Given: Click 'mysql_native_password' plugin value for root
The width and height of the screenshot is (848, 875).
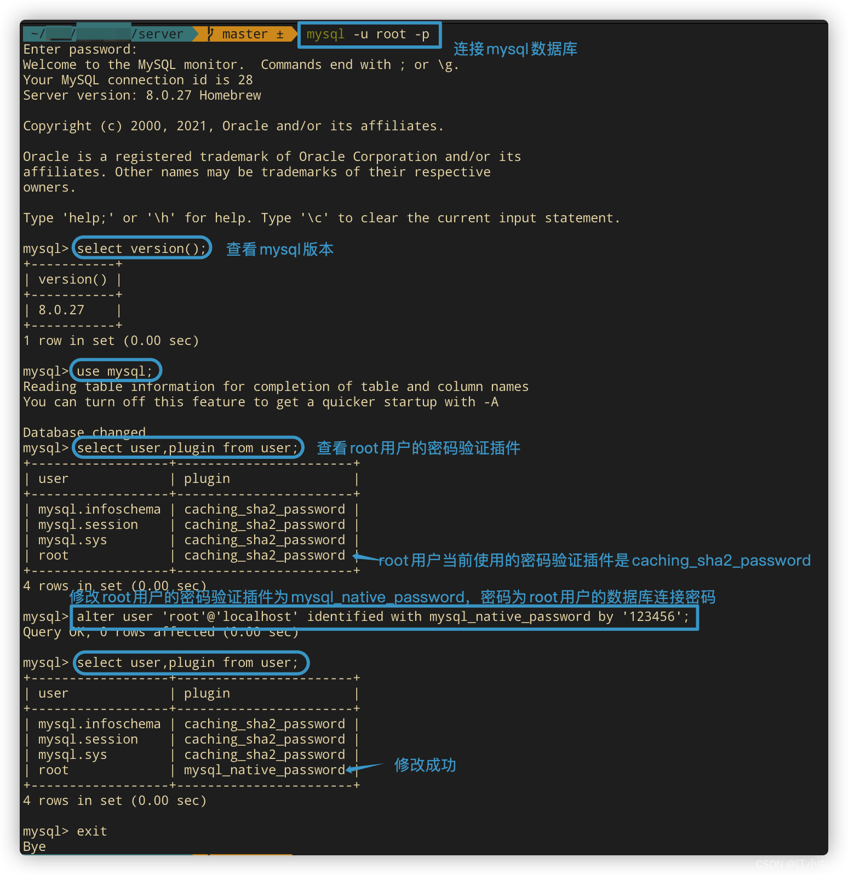Looking at the screenshot, I should tap(265, 770).
